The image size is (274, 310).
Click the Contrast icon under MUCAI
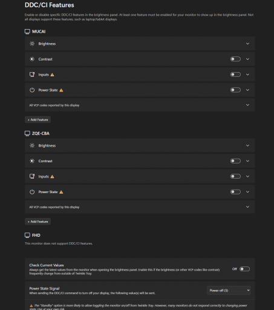32,59
